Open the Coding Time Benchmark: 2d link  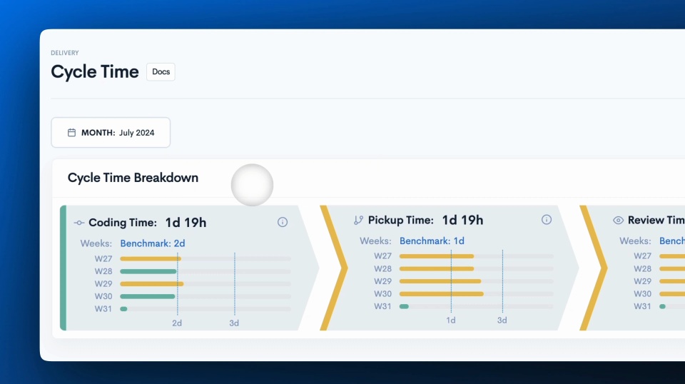click(153, 243)
